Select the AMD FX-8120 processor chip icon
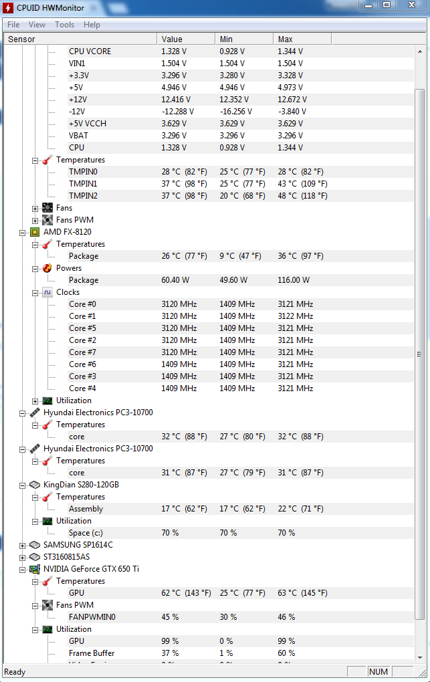Image resolution: width=430 pixels, height=682 pixels. click(35, 232)
